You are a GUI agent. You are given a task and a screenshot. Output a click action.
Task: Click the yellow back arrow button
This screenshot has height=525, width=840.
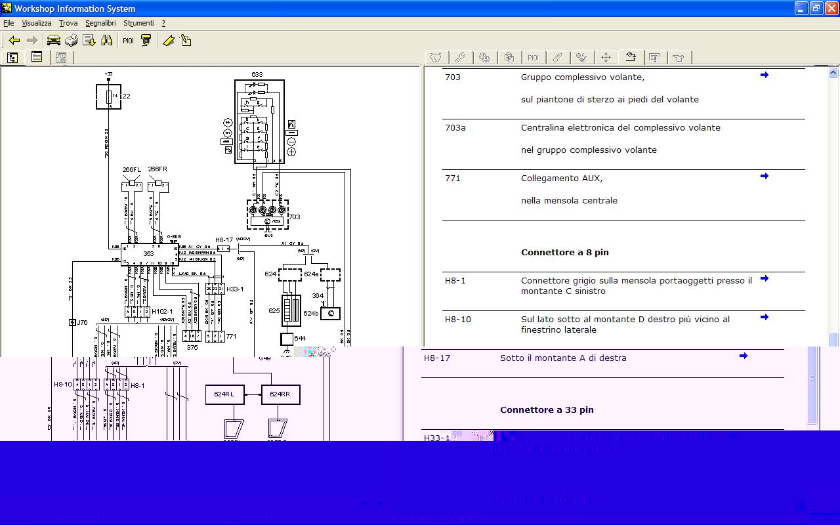14,41
